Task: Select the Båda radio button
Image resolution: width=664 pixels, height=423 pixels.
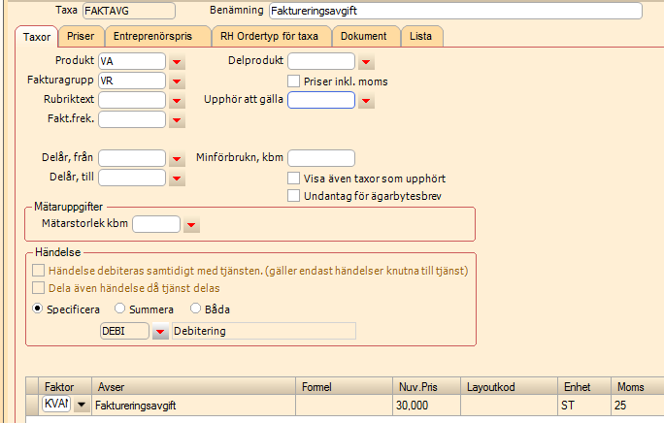Action: (196, 309)
